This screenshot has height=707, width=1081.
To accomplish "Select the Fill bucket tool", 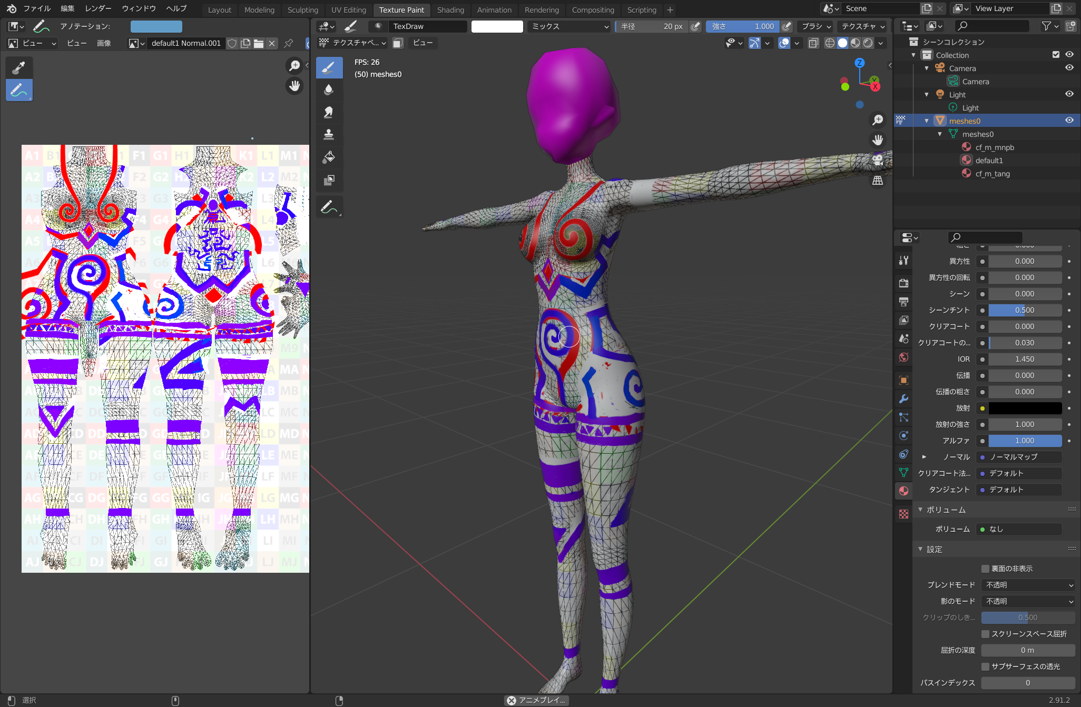I will (329, 157).
